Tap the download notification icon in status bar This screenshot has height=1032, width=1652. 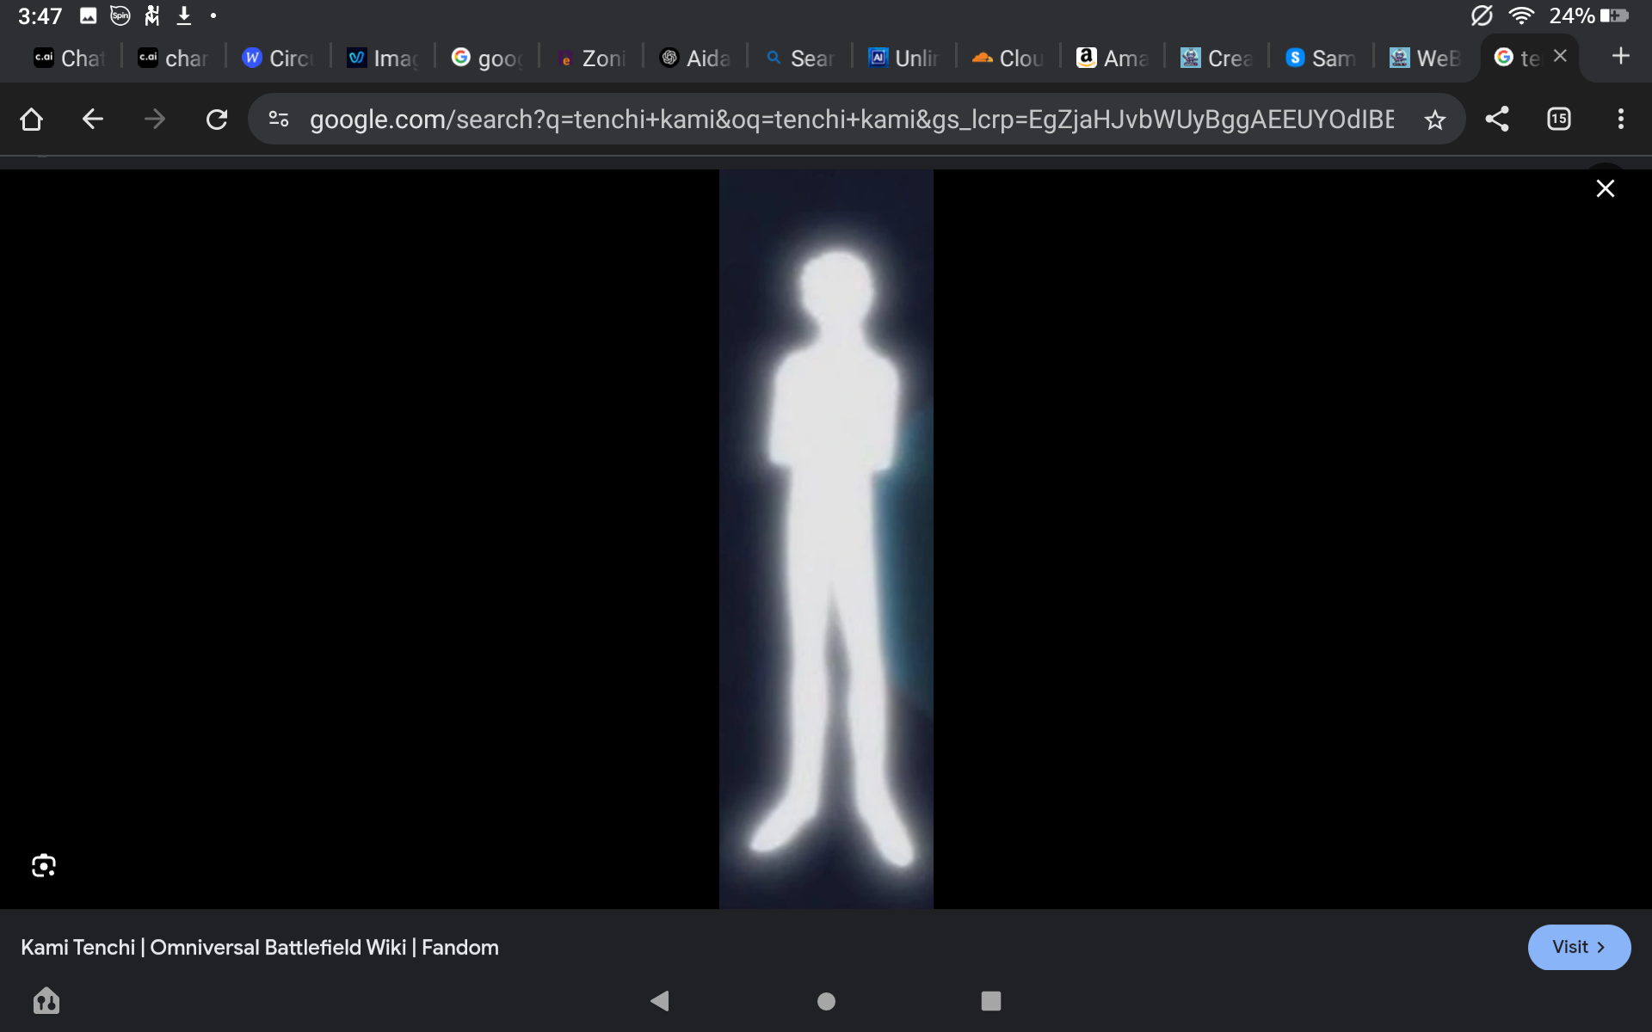(183, 15)
